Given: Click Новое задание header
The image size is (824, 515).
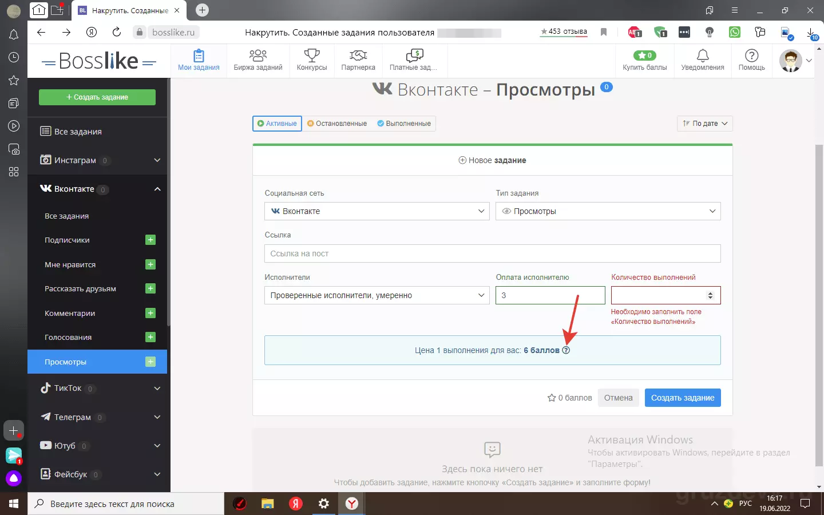Looking at the screenshot, I should point(493,160).
